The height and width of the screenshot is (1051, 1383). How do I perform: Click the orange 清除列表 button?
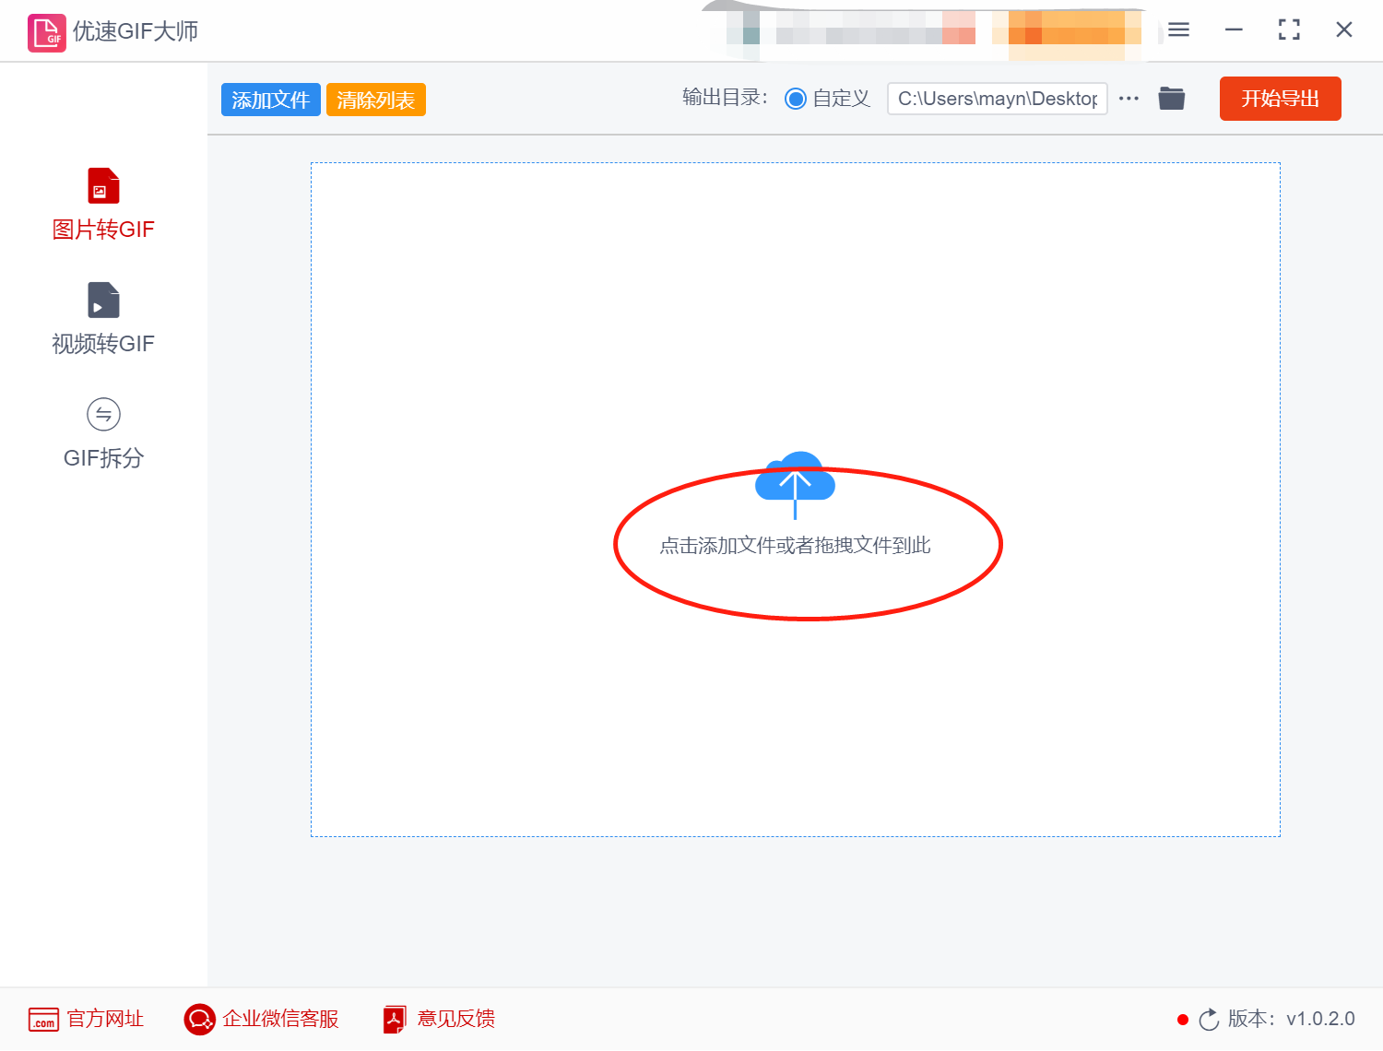[376, 100]
